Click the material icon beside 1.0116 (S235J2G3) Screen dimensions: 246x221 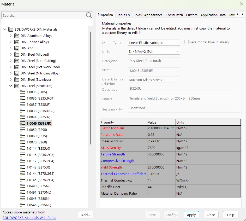[x=23, y=155]
